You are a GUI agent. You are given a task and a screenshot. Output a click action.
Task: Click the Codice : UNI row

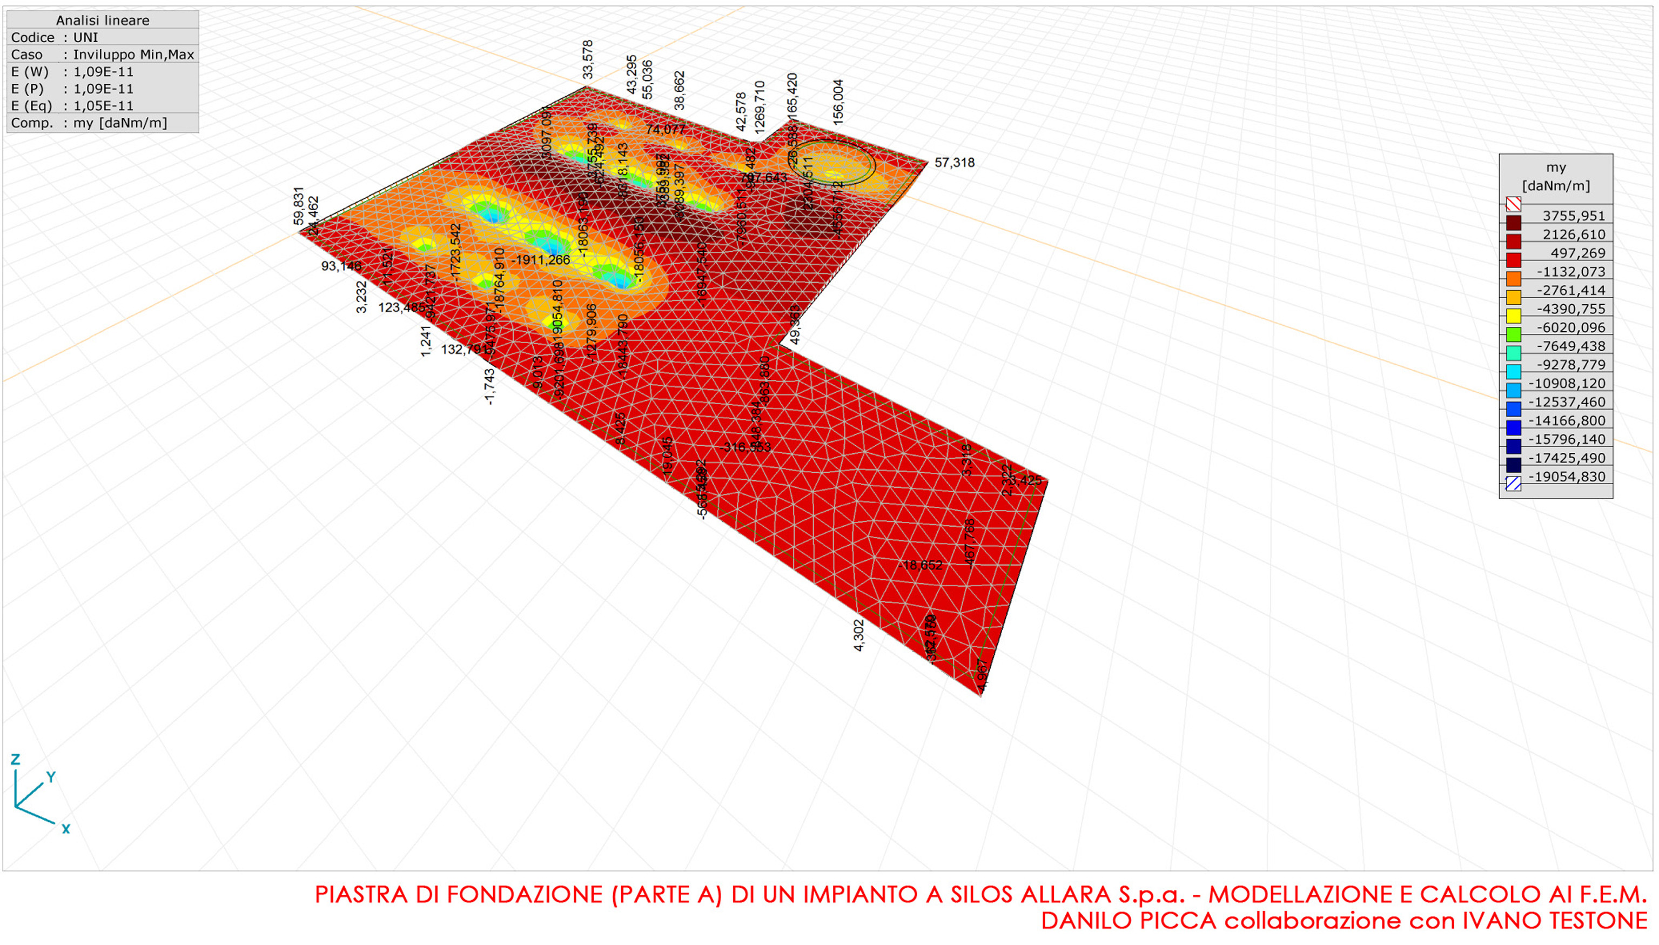click(x=103, y=37)
